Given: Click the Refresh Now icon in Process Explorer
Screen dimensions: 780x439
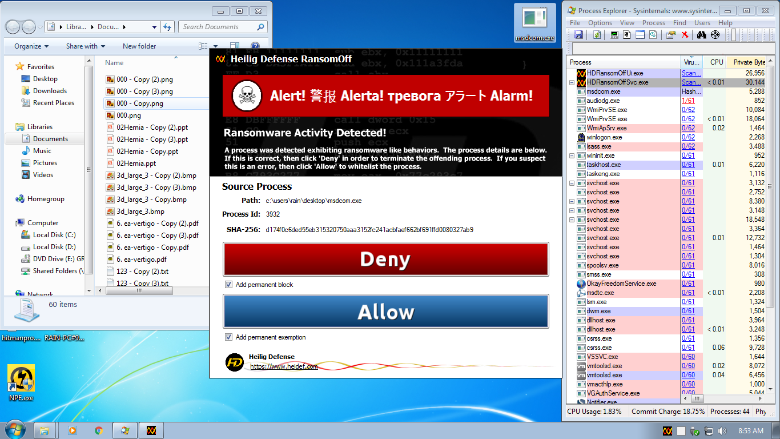Looking at the screenshot, I should 597,35.
